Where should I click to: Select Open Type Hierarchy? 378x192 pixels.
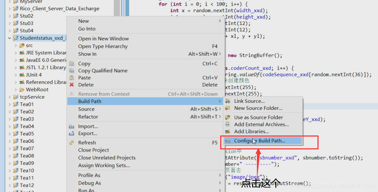(145, 46)
